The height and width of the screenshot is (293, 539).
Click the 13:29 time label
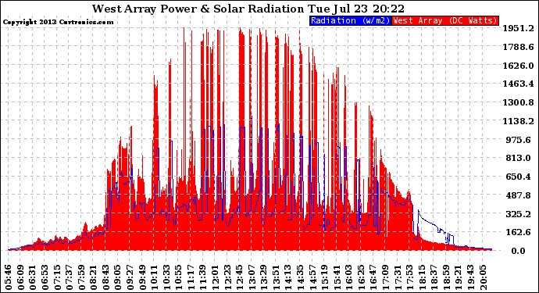264,277
